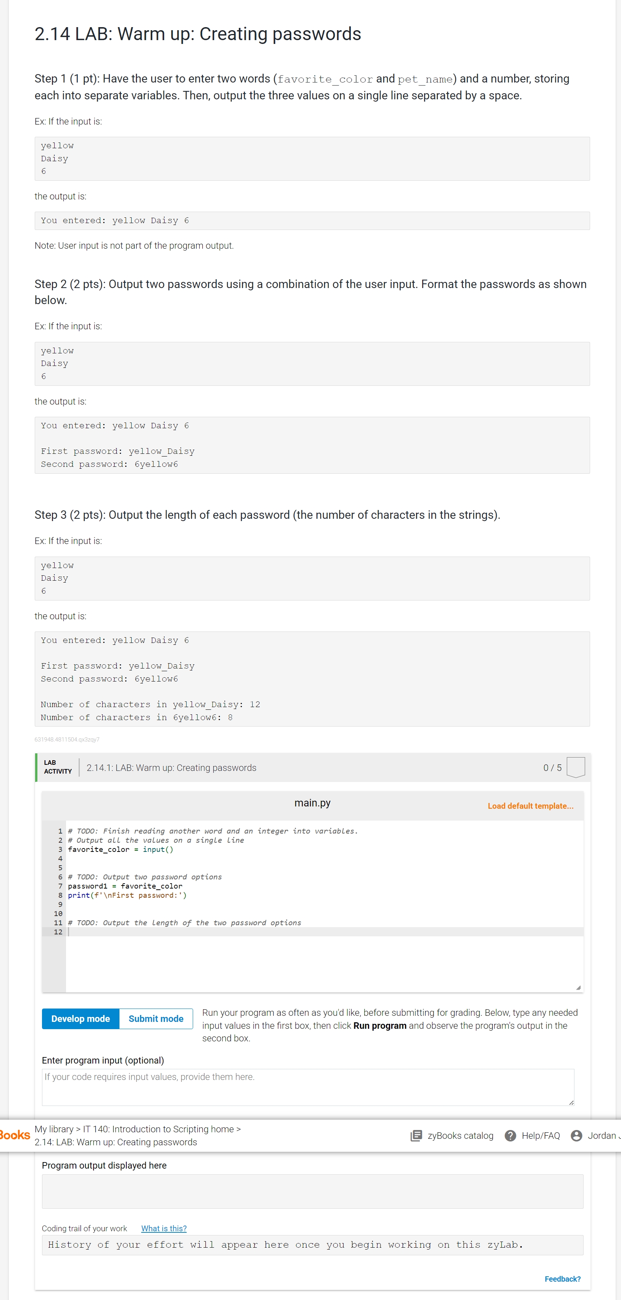
Task: Click the Help/FAQ question mark icon
Action: pos(511,1135)
